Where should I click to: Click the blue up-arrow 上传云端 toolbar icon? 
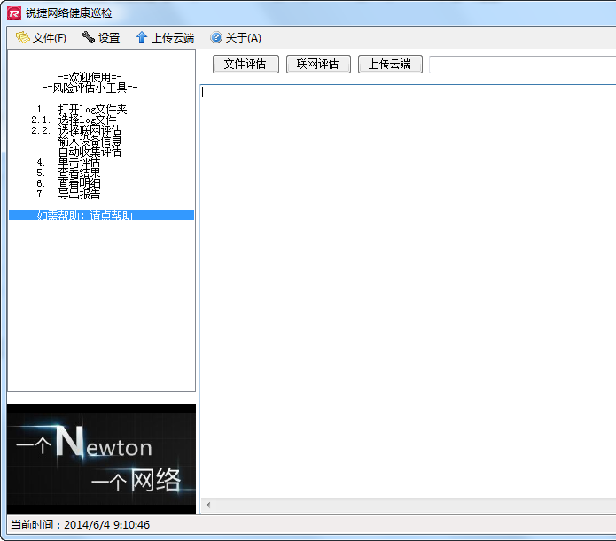click(141, 37)
